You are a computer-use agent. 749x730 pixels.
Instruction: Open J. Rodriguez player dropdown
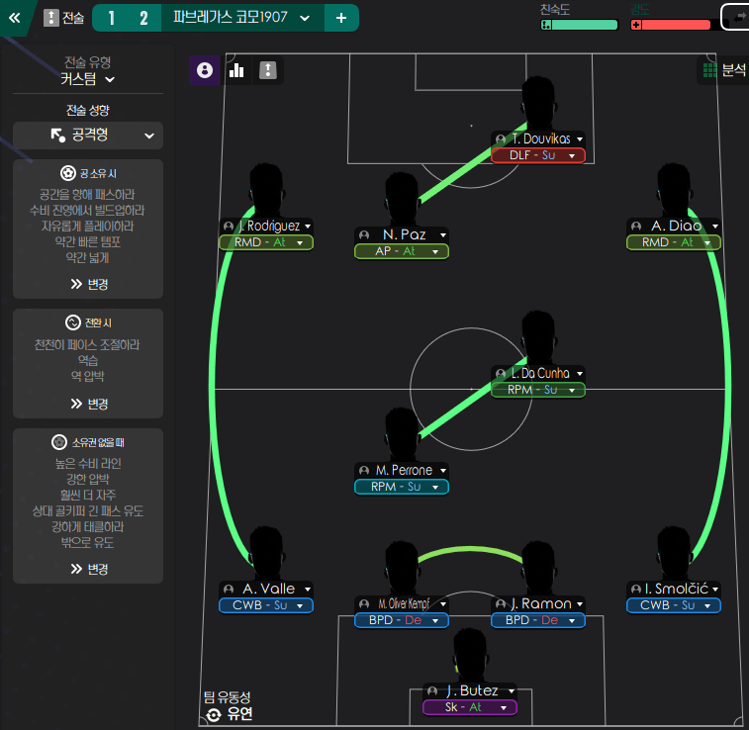(308, 226)
